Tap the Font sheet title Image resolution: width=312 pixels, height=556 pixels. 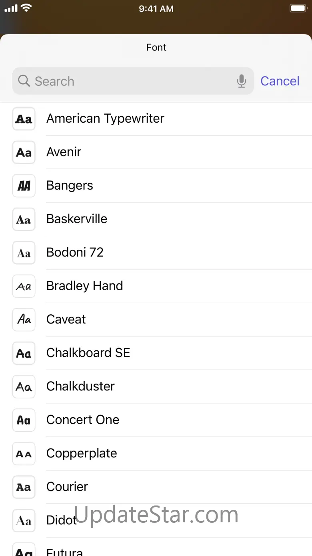click(x=156, y=48)
